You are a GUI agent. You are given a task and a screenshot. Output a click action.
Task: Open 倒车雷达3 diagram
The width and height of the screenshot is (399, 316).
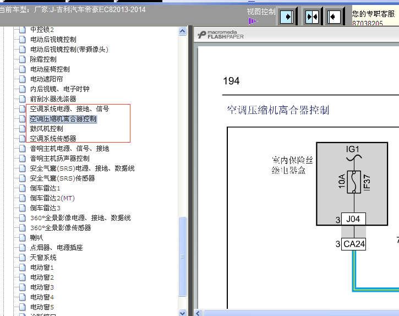(45, 208)
